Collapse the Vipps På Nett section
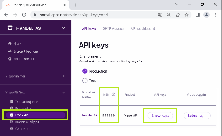 coord(63,92)
